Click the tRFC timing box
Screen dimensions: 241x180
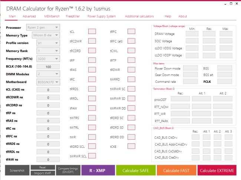coord(131,31)
